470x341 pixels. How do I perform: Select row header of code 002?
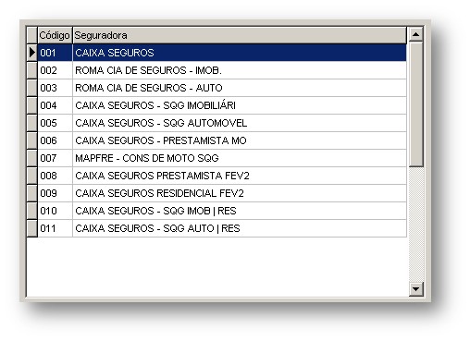click(x=32, y=70)
